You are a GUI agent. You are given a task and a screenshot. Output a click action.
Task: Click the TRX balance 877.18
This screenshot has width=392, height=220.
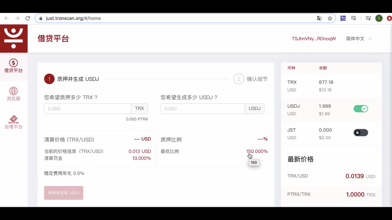pyautogui.click(x=326, y=82)
